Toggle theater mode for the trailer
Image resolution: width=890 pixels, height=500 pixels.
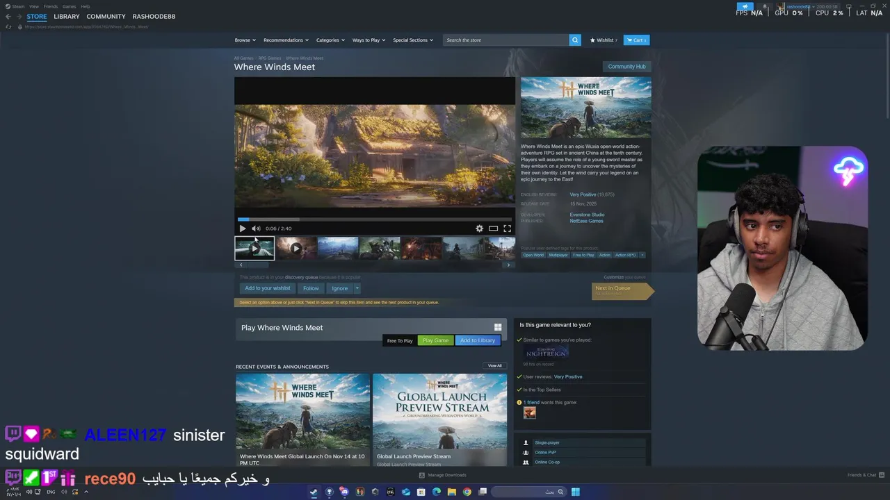pyautogui.click(x=493, y=228)
